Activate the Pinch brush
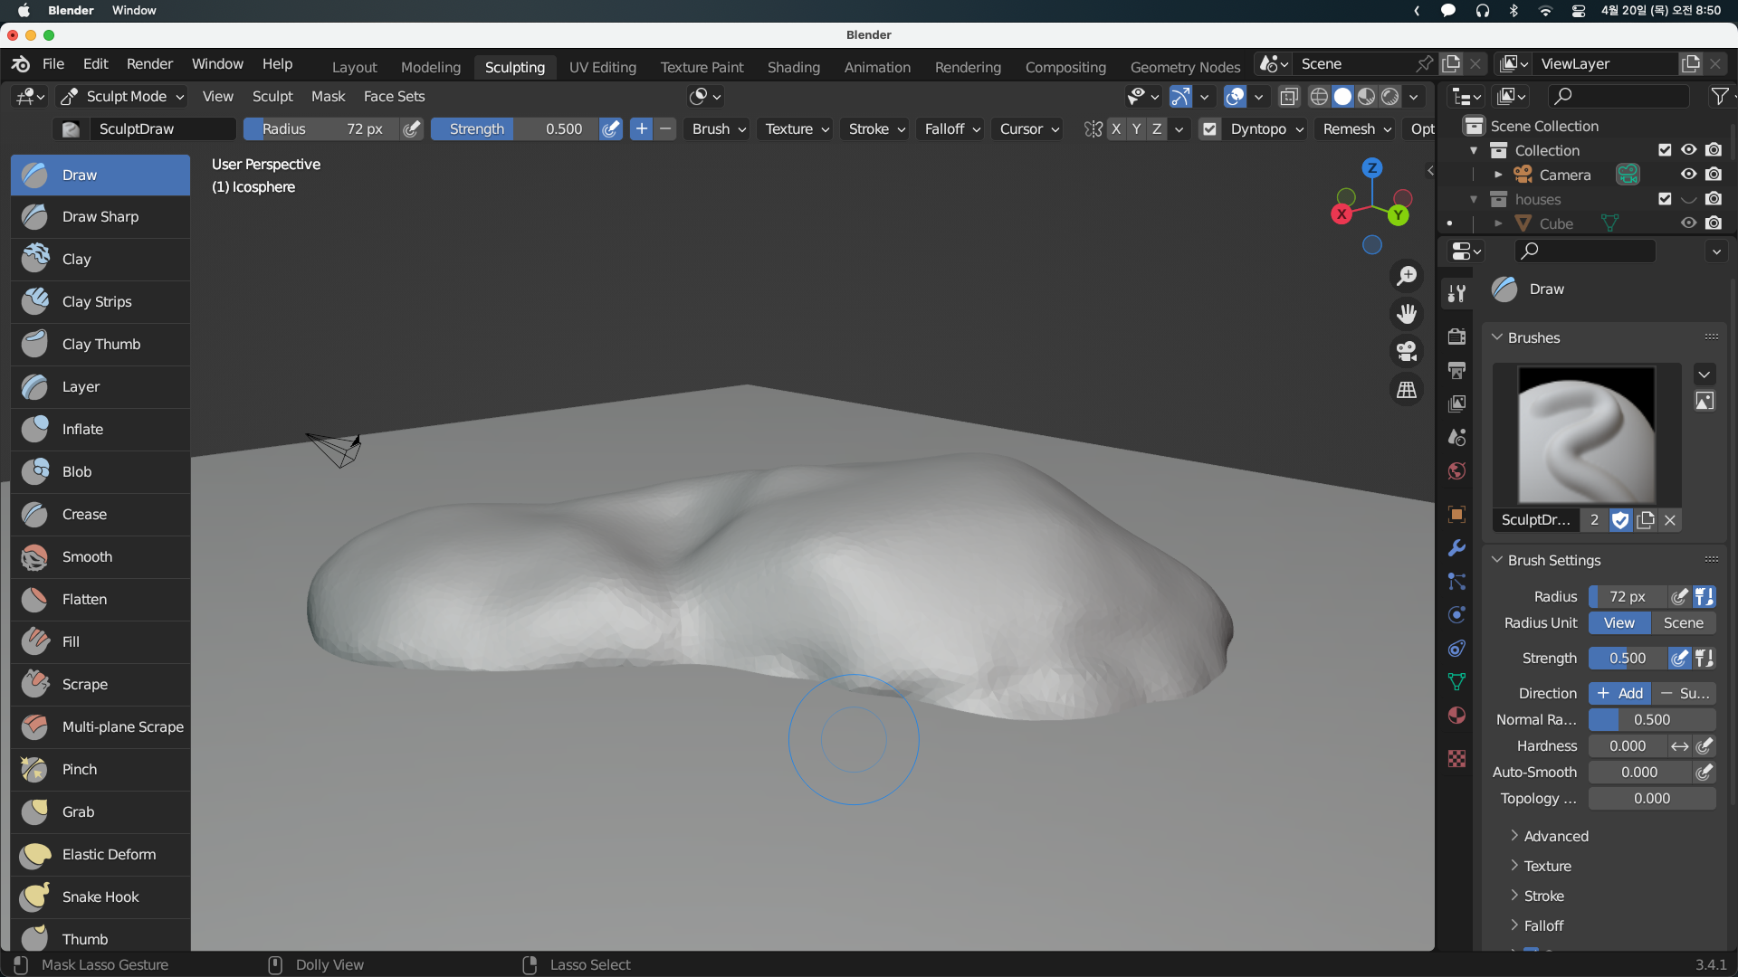This screenshot has height=977, width=1738. coord(100,770)
